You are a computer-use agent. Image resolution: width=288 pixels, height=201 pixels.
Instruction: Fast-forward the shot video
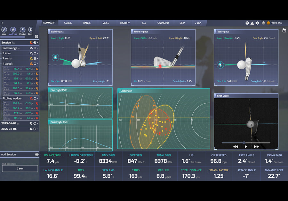(x=256, y=147)
